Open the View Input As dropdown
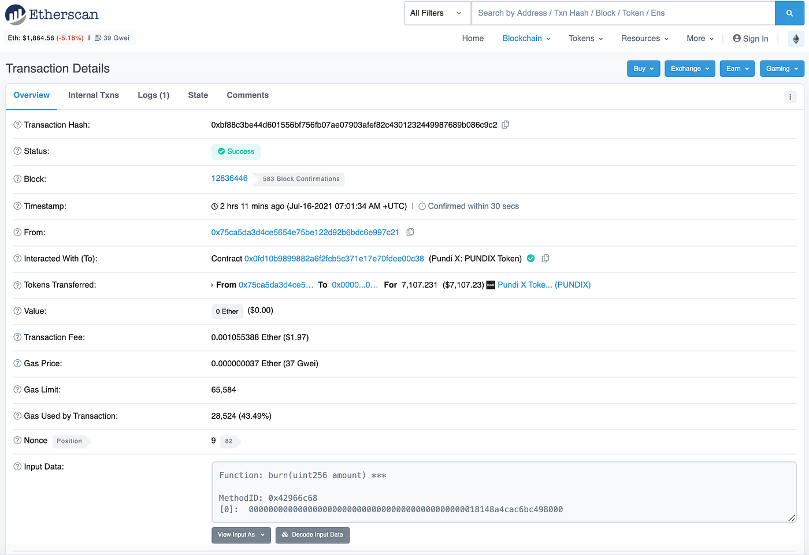The width and height of the screenshot is (809, 555). point(241,535)
